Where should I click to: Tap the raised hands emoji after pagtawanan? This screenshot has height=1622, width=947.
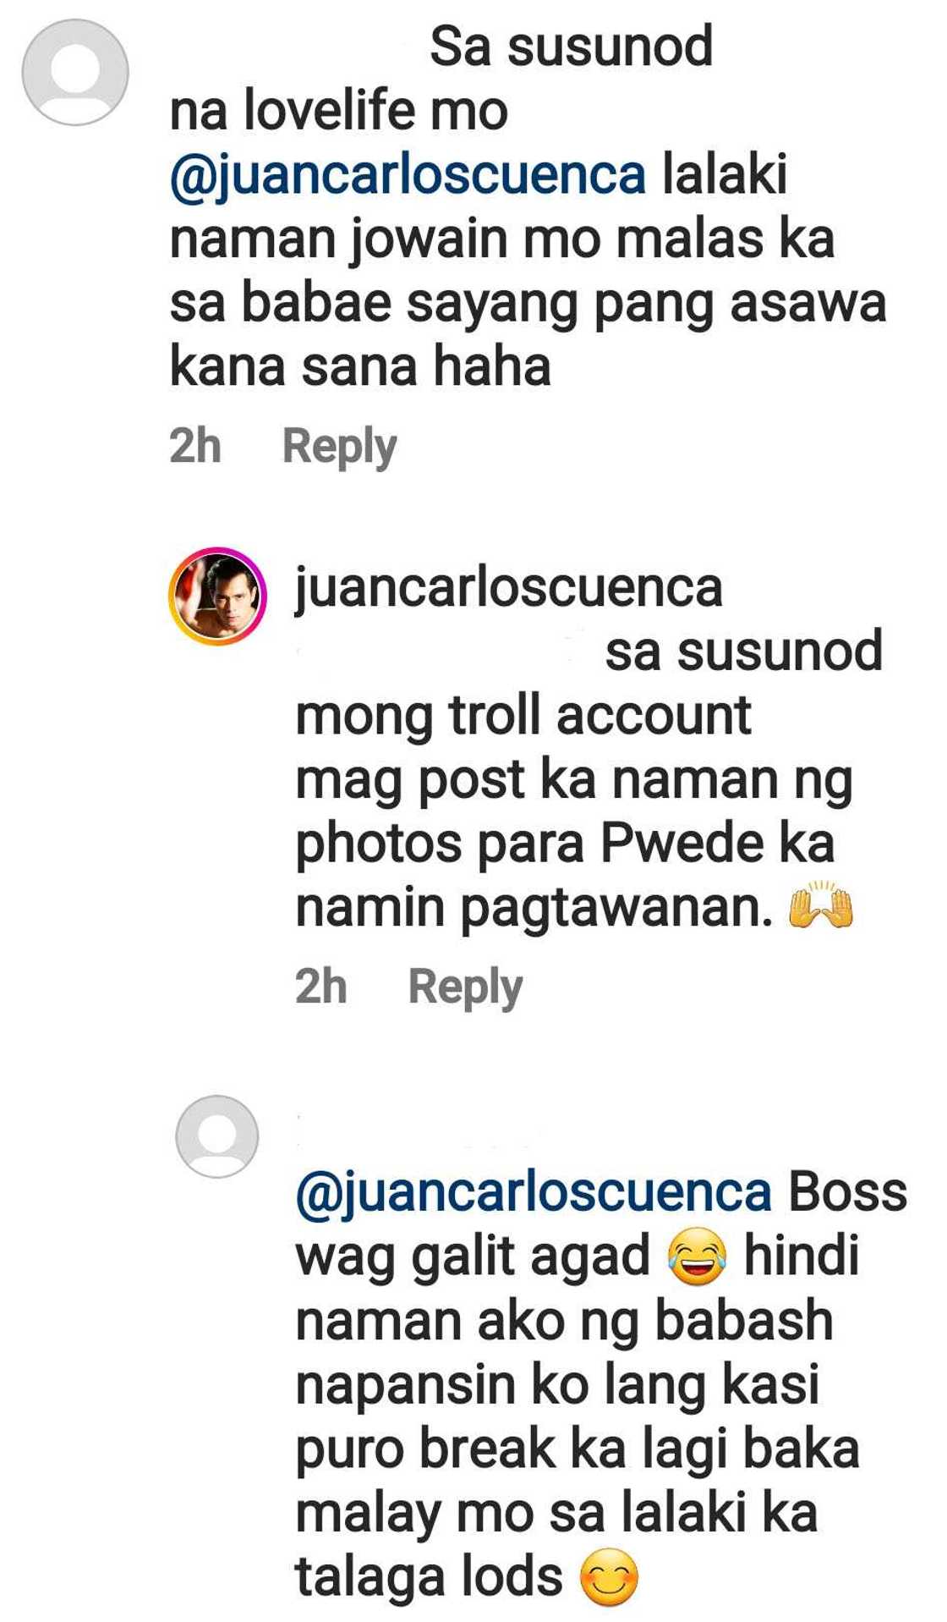tap(820, 906)
